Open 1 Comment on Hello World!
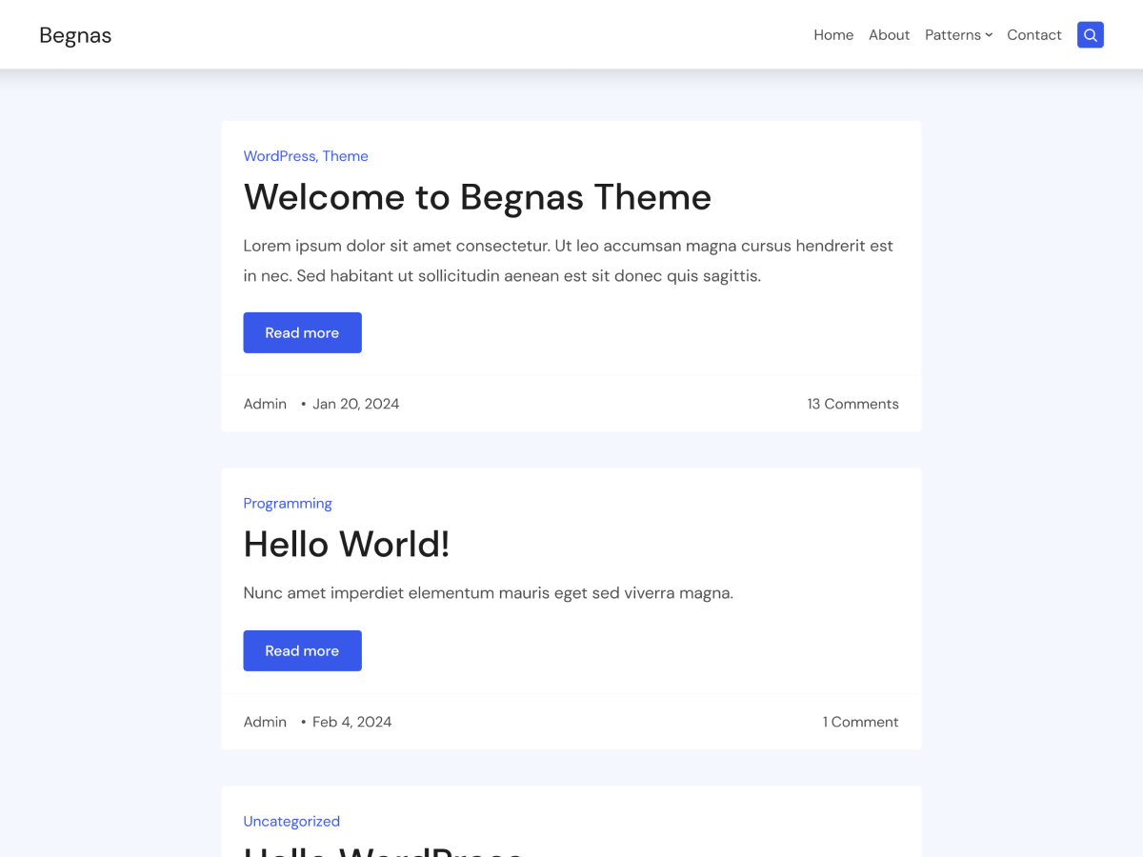The image size is (1143, 857). (x=860, y=721)
